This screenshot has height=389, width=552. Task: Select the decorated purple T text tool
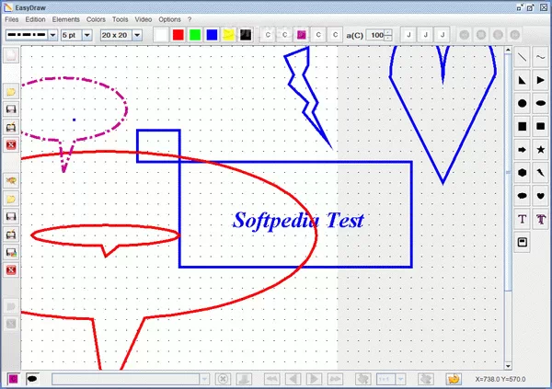pyautogui.click(x=540, y=219)
